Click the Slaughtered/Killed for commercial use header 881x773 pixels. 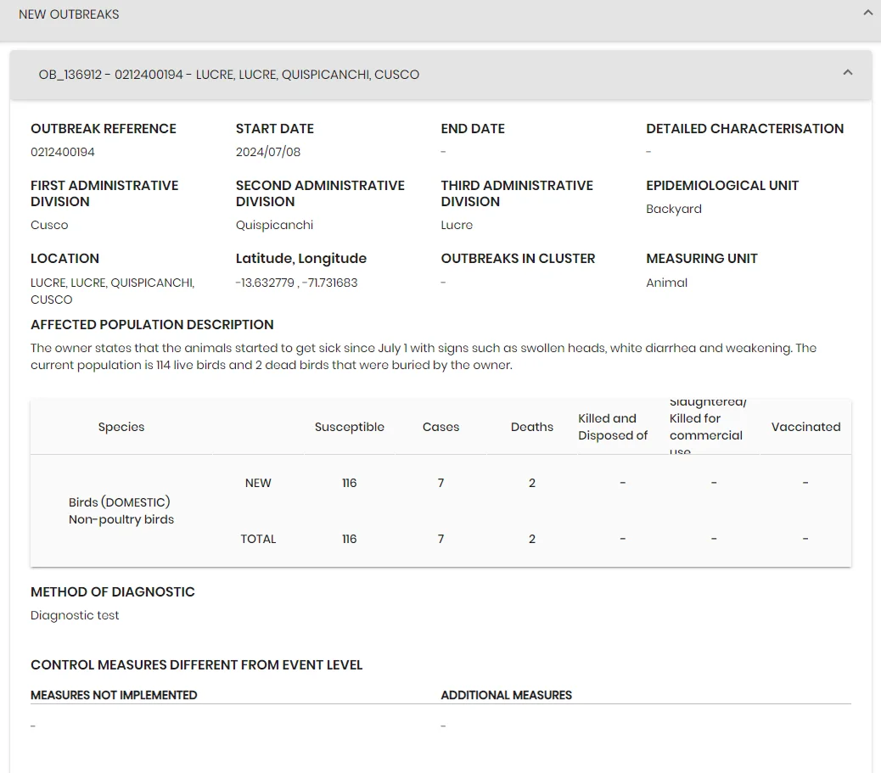tap(708, 427)
